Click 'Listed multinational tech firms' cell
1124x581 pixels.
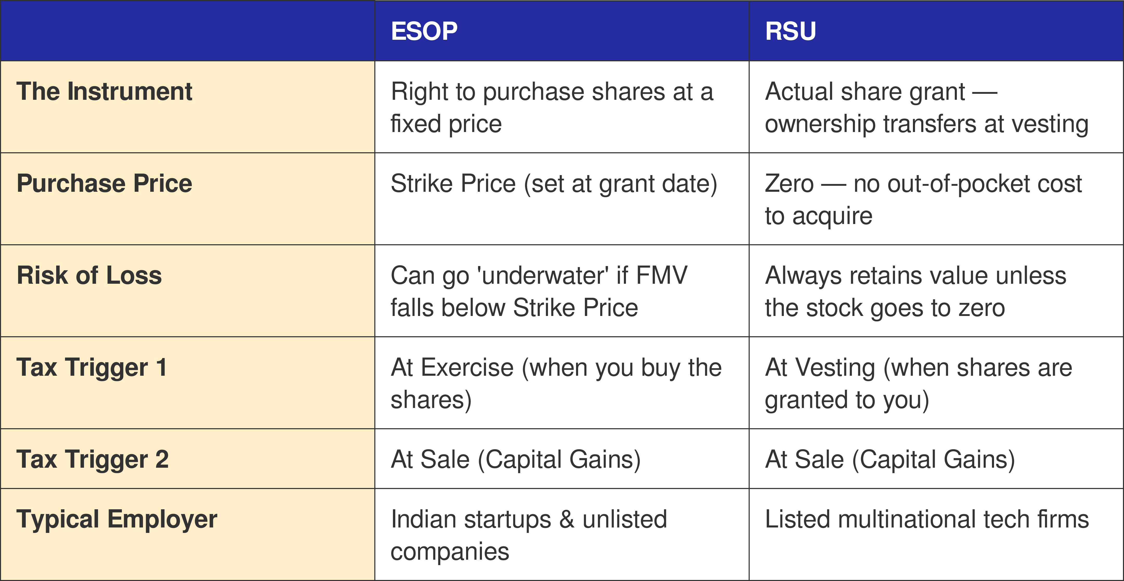936,535
